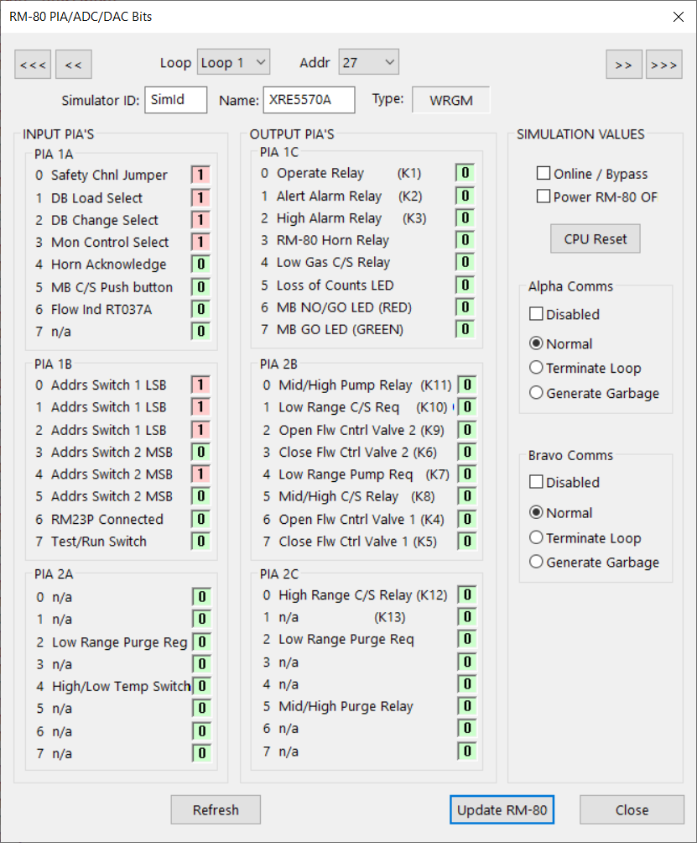
Task: Click the << previous navigation button
Action: pos(74,65)
